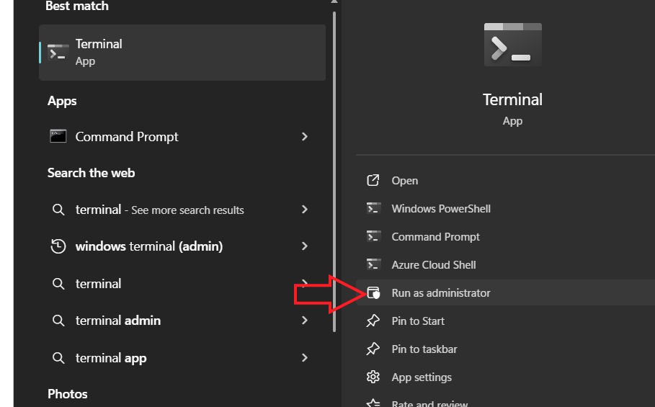Click the Windows PowerShell icon in action list

(x=373, y=208)
